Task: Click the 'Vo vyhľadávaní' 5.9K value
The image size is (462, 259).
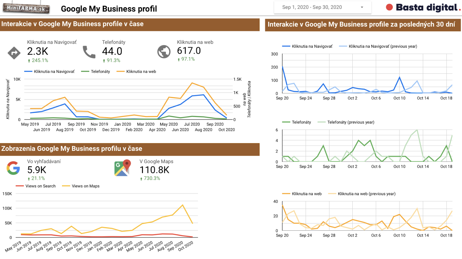Action: coord(37,170)
